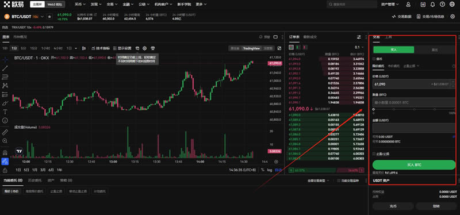
Task: Open the language globe icon in top bar
Action: click(452, 5)
